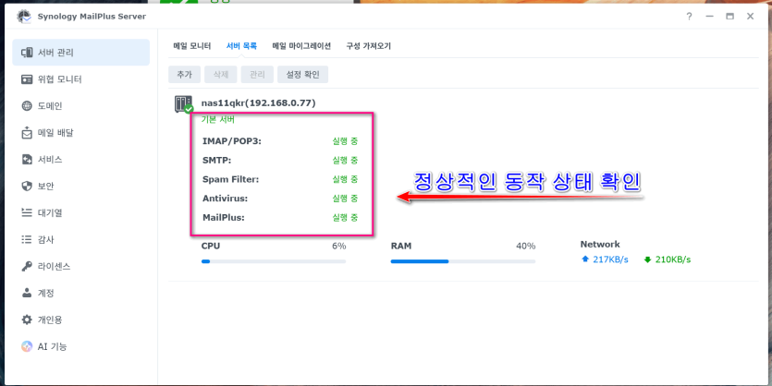772x386 pixels.
Task: Select 도메인 from the sidebar
Action: tap(80, 105)
